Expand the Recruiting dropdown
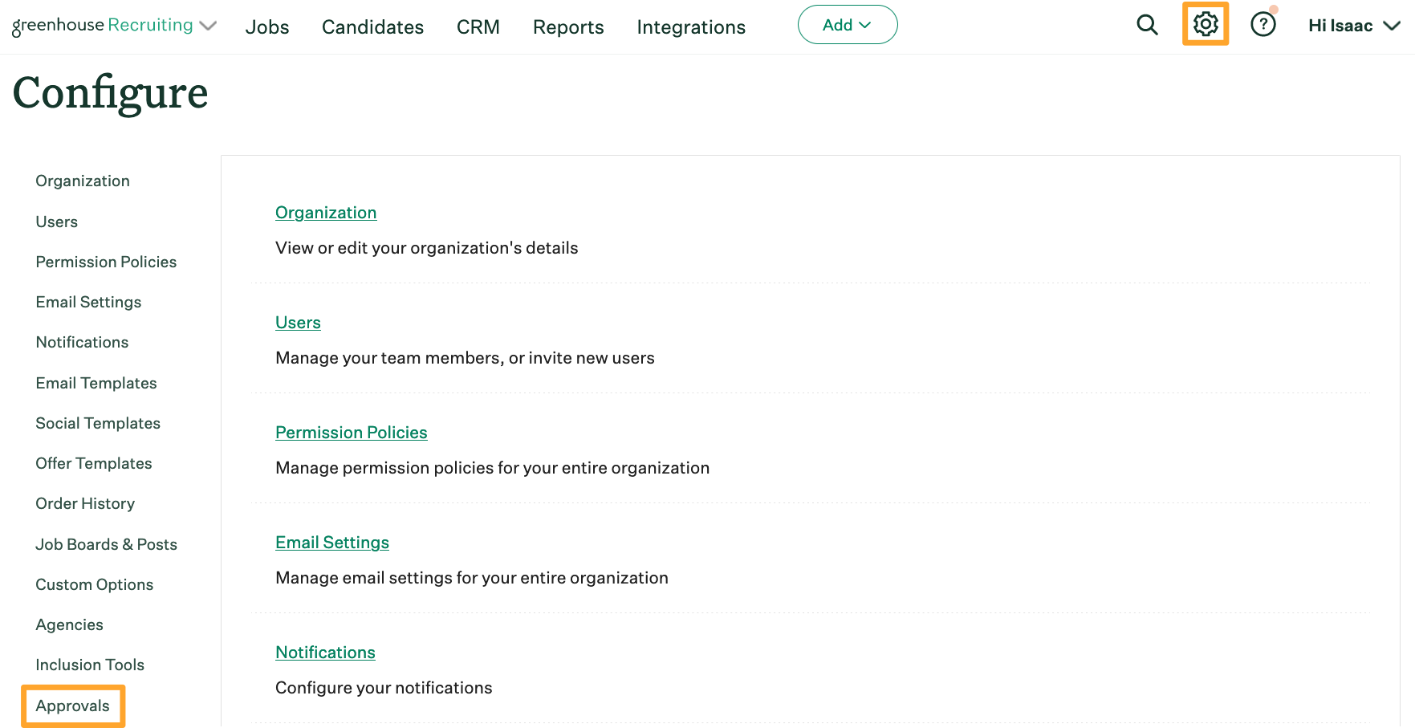1415x728 pixels. pyautogui.click(x=160, y=25)
